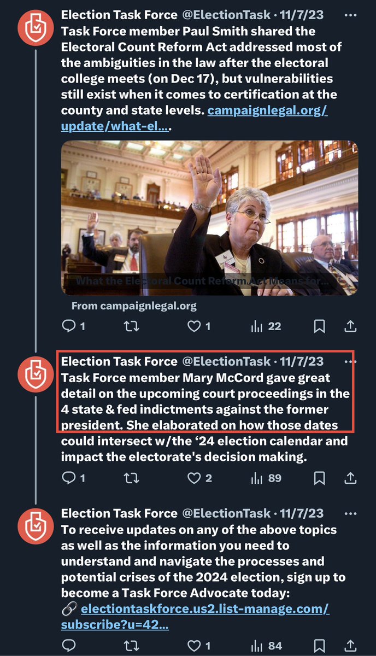
Task: Share the Paul Smith tweet
Action: (351, 326)
